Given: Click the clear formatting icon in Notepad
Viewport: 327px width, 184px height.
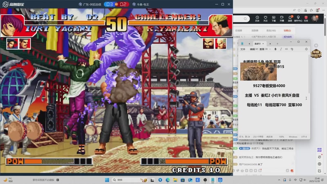Looking at the screenshot, I should tap(292, 49).
